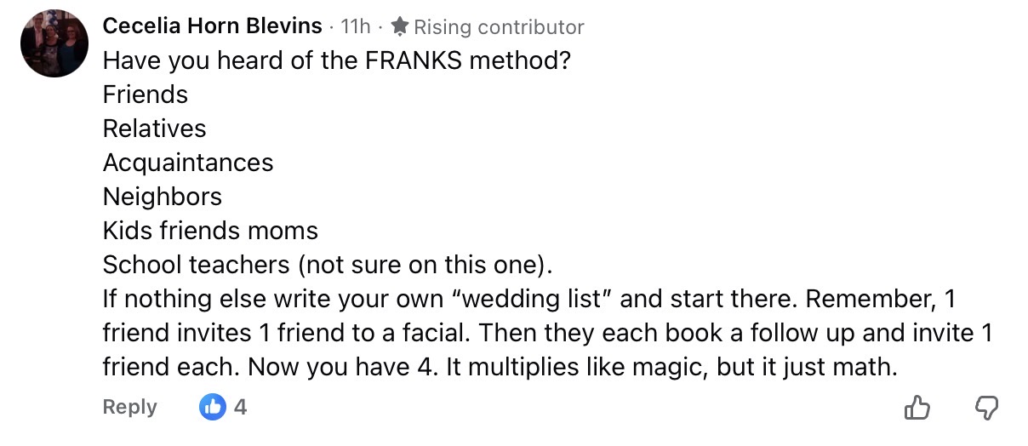Screen dimensions: 1028x446
Task: Click the line reading Friends
Action: pyautogui.click(x=146, y=94)
